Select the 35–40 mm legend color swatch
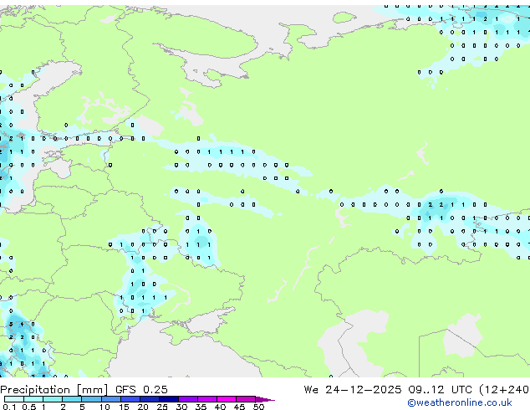 206,399
